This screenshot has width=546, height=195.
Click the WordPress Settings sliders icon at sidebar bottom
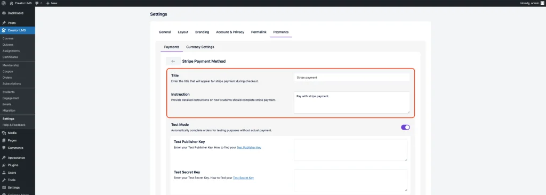4,188
